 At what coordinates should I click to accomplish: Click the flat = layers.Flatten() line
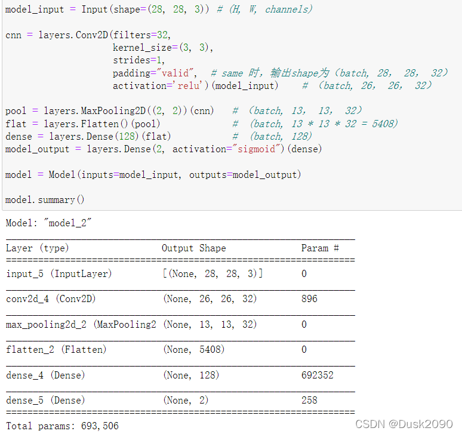[83, 124]
